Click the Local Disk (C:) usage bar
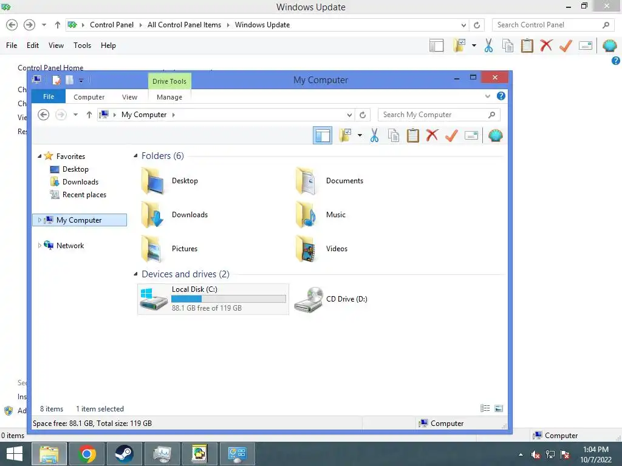 point(228,299)
